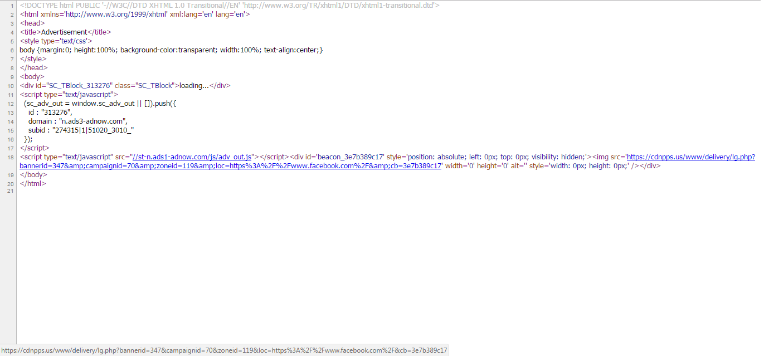Click line number 1 in the gutter
The height and width of the screenshot is (356, 764).
tap(12, 6)
